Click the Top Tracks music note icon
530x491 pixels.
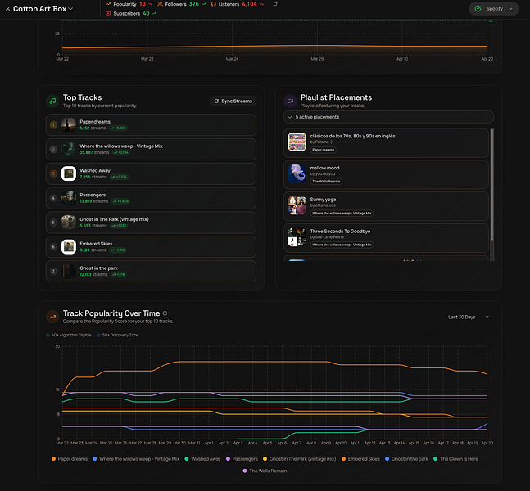click(x=52, y=101)
